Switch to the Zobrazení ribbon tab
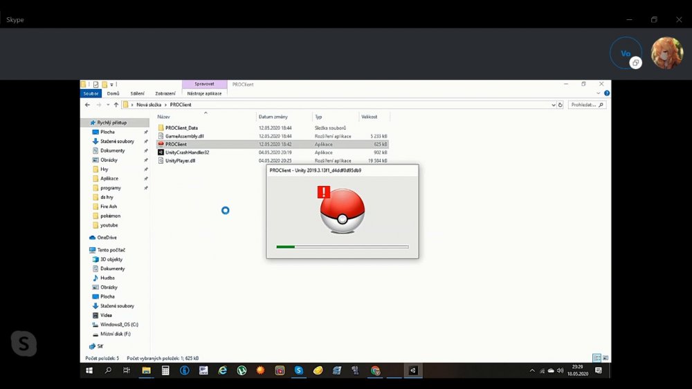 (165, 93)
